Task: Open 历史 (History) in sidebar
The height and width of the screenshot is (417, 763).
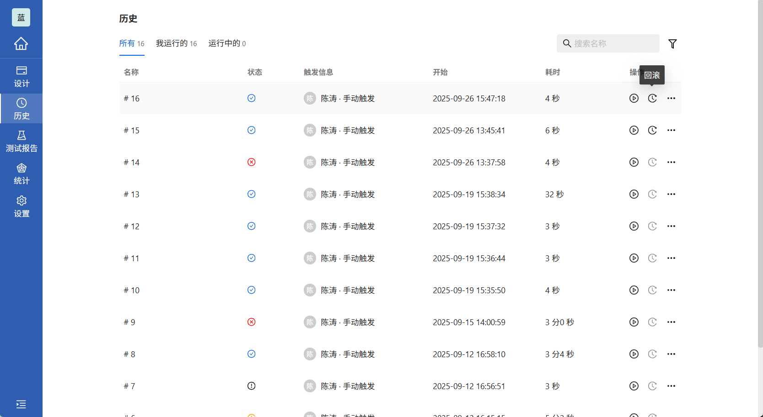Action: pos(21,109)
